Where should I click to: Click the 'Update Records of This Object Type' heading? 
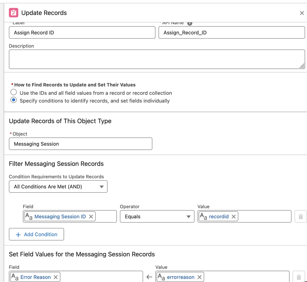(60, 121)
